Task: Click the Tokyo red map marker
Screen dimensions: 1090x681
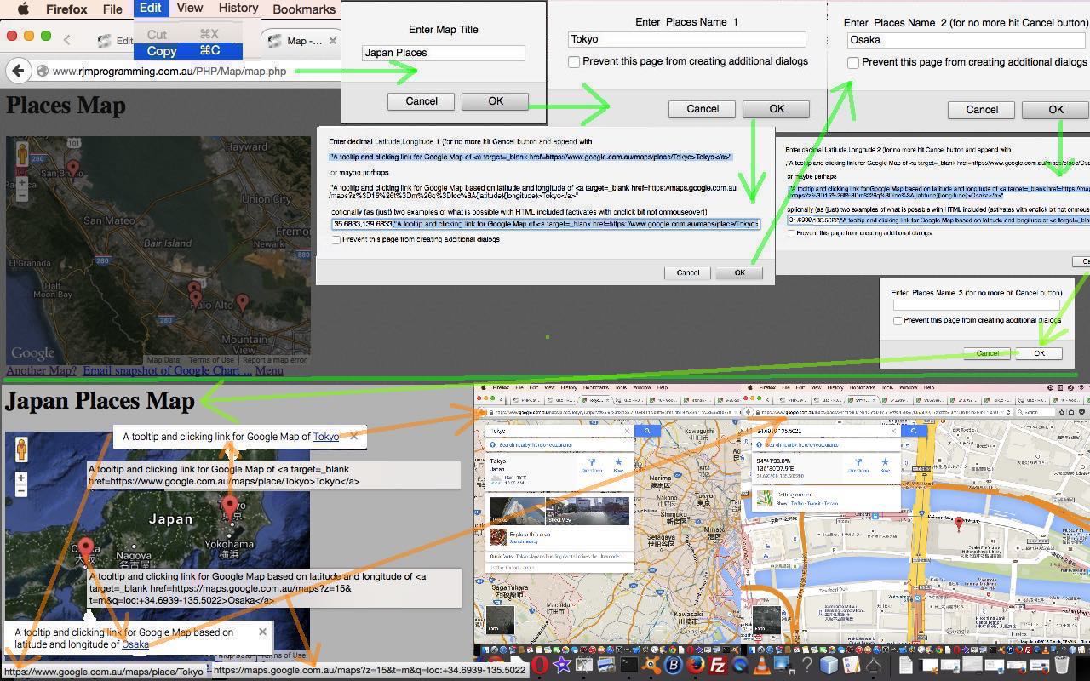Action: (x=229, y=506)
